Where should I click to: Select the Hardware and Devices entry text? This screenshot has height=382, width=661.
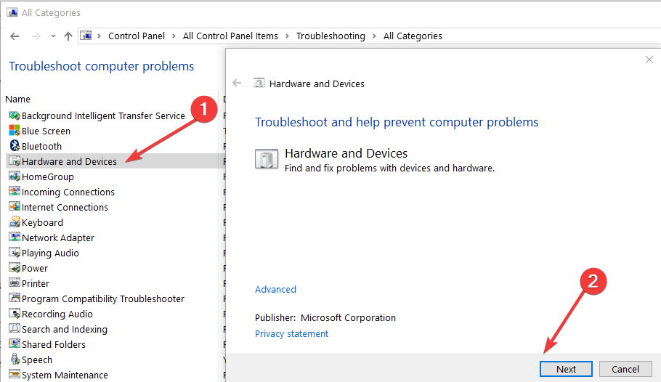point(69,161)
